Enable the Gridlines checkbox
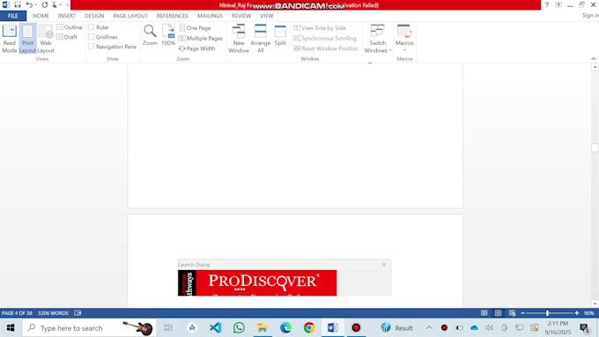The image size is (599, 337). coord(91,37)
